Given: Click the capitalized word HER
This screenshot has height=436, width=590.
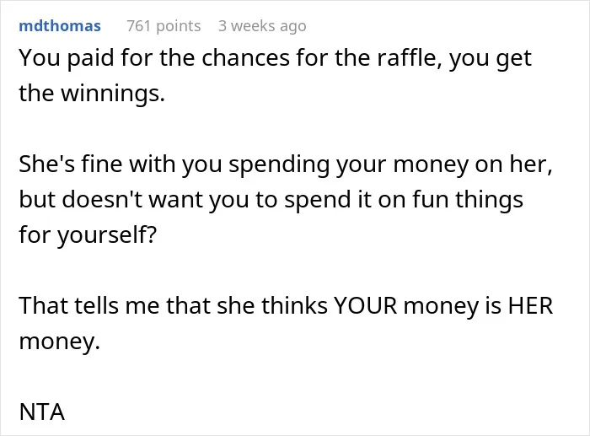Looking at the screenshot, I should (530, 306).
